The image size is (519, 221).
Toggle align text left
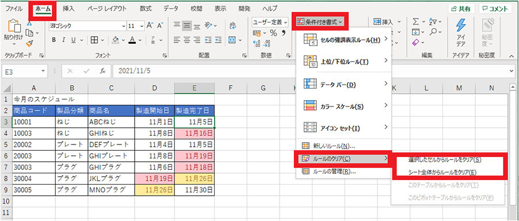[x=177, y=40]
